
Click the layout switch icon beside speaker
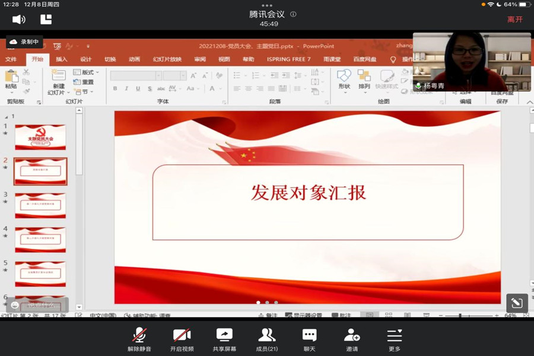(x=46, y=19)
